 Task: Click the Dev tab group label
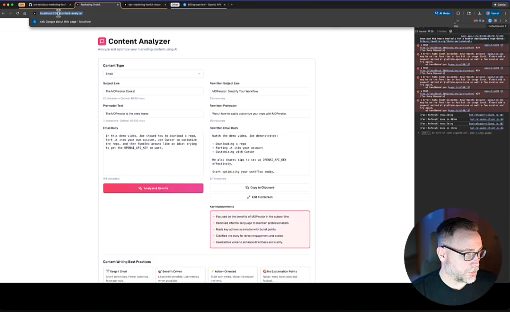(22, 5)
